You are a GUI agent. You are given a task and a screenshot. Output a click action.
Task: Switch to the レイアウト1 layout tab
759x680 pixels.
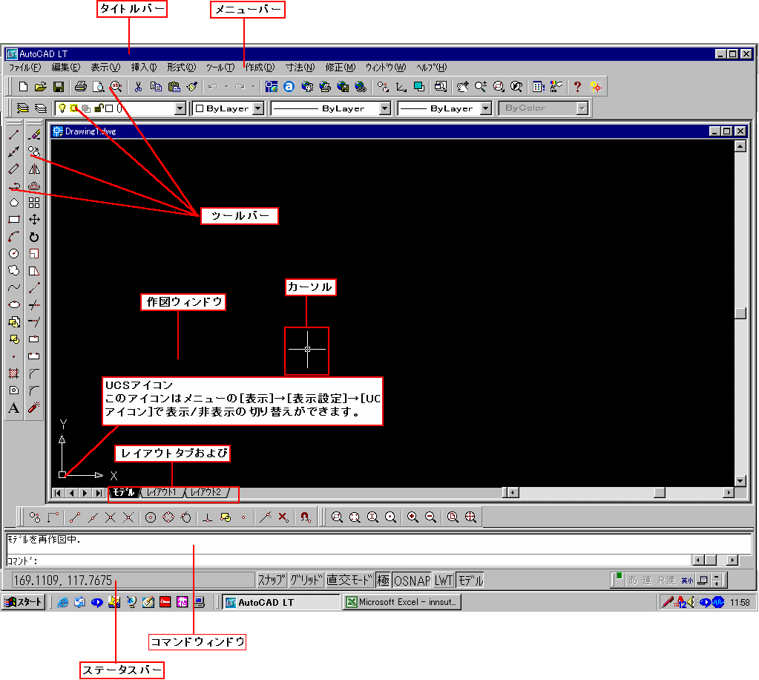[x=162, y=492]
